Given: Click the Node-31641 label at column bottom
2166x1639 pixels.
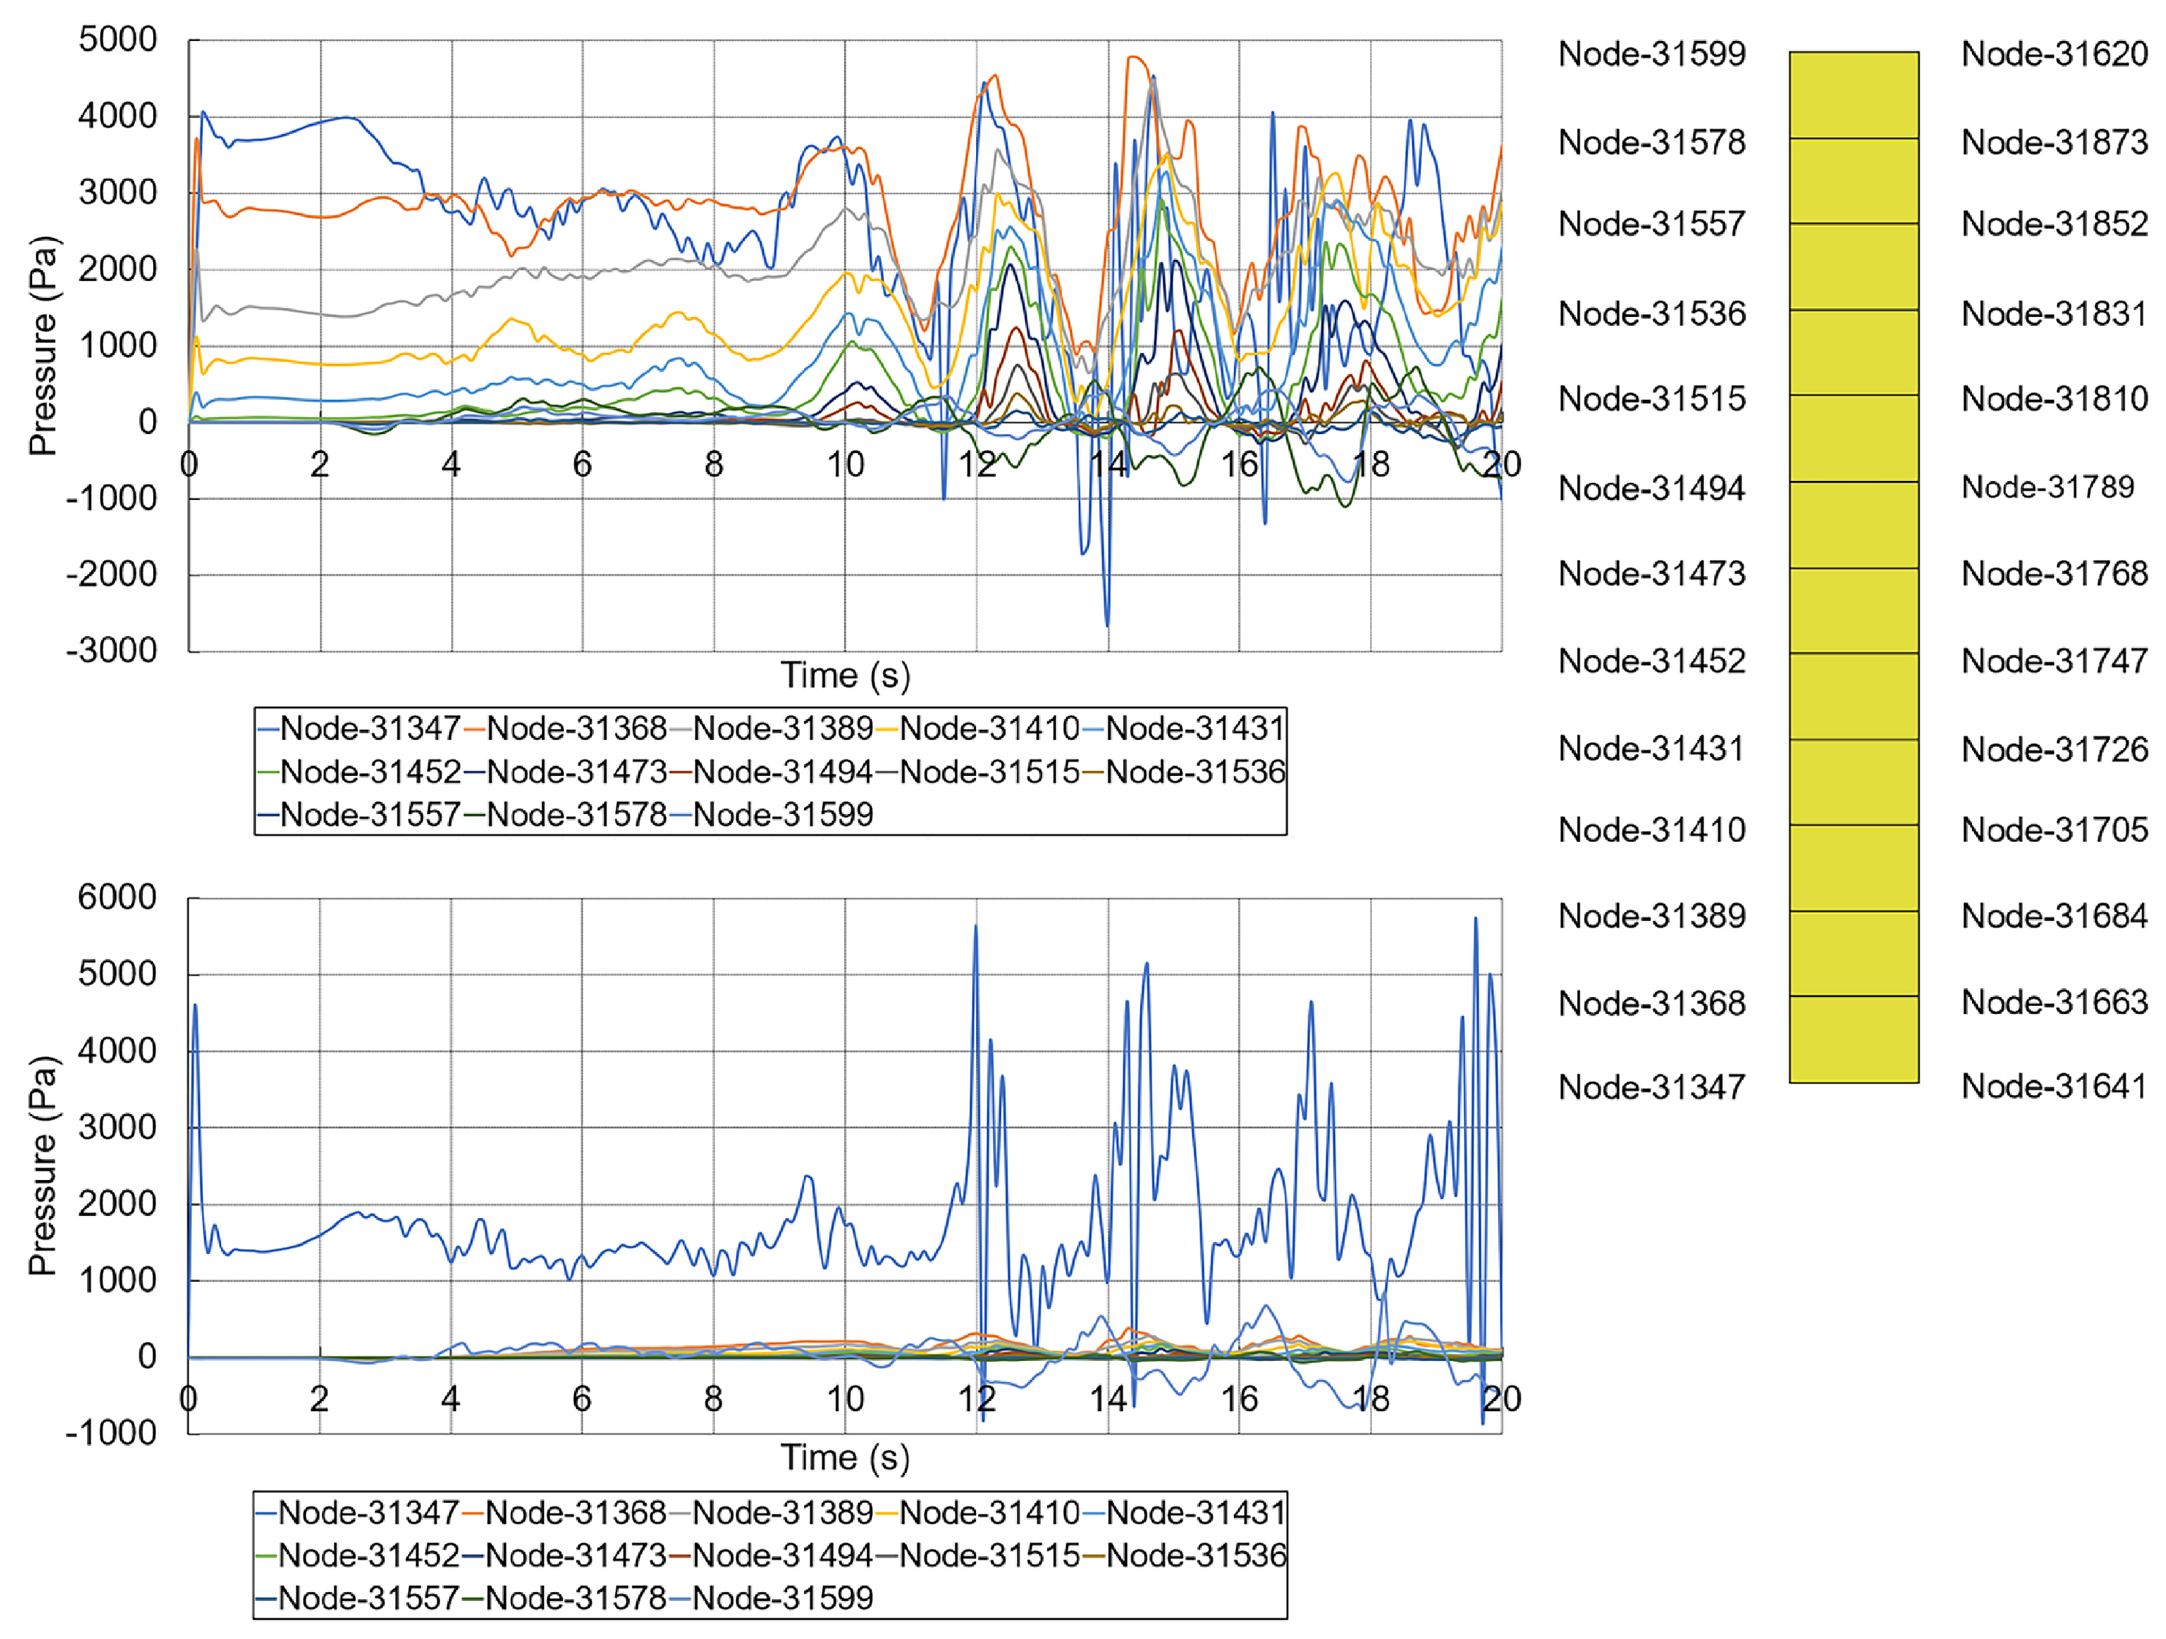Looking at the screenshot, I should 2055,1086.
